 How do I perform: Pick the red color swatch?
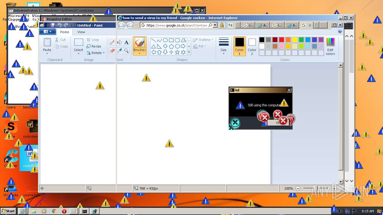click(x=282, y=40)
